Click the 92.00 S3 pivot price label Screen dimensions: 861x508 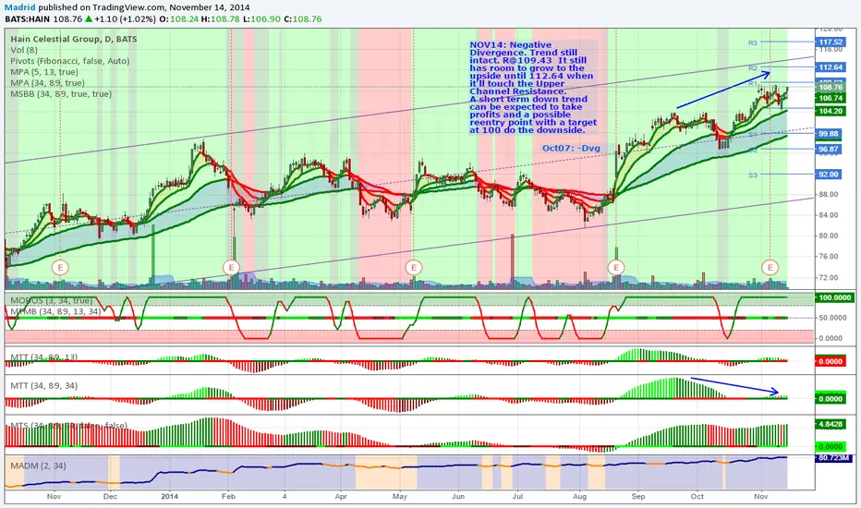click(828, 175)
